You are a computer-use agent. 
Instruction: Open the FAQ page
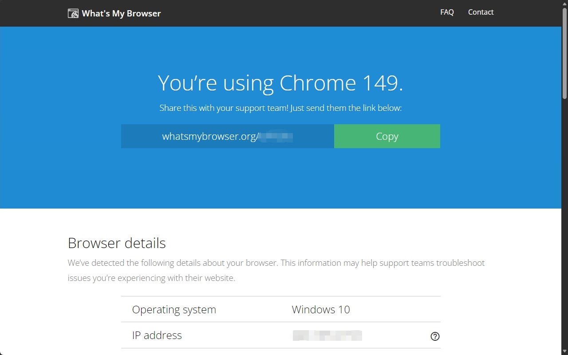[447, 12]
